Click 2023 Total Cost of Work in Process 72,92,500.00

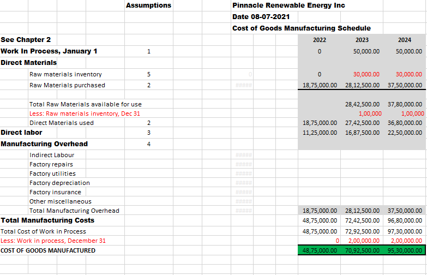(362, 231)
